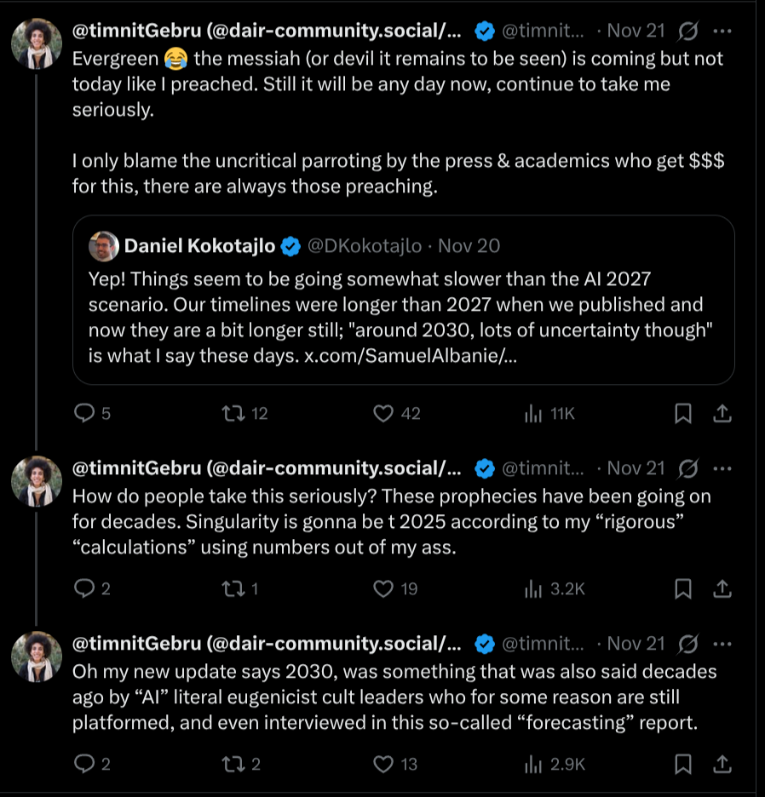Image resolution: width=765 pixels, height=797 pixels.
Task: Reply to the first tweet with 5 replies
Action: click(x=84, y=414)
